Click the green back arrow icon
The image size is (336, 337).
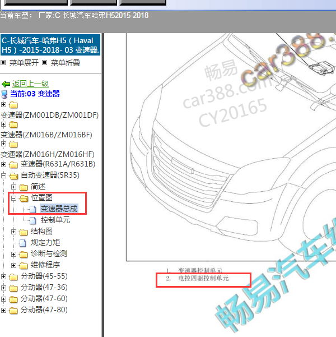pyautogui.click(x=6, y=84)
